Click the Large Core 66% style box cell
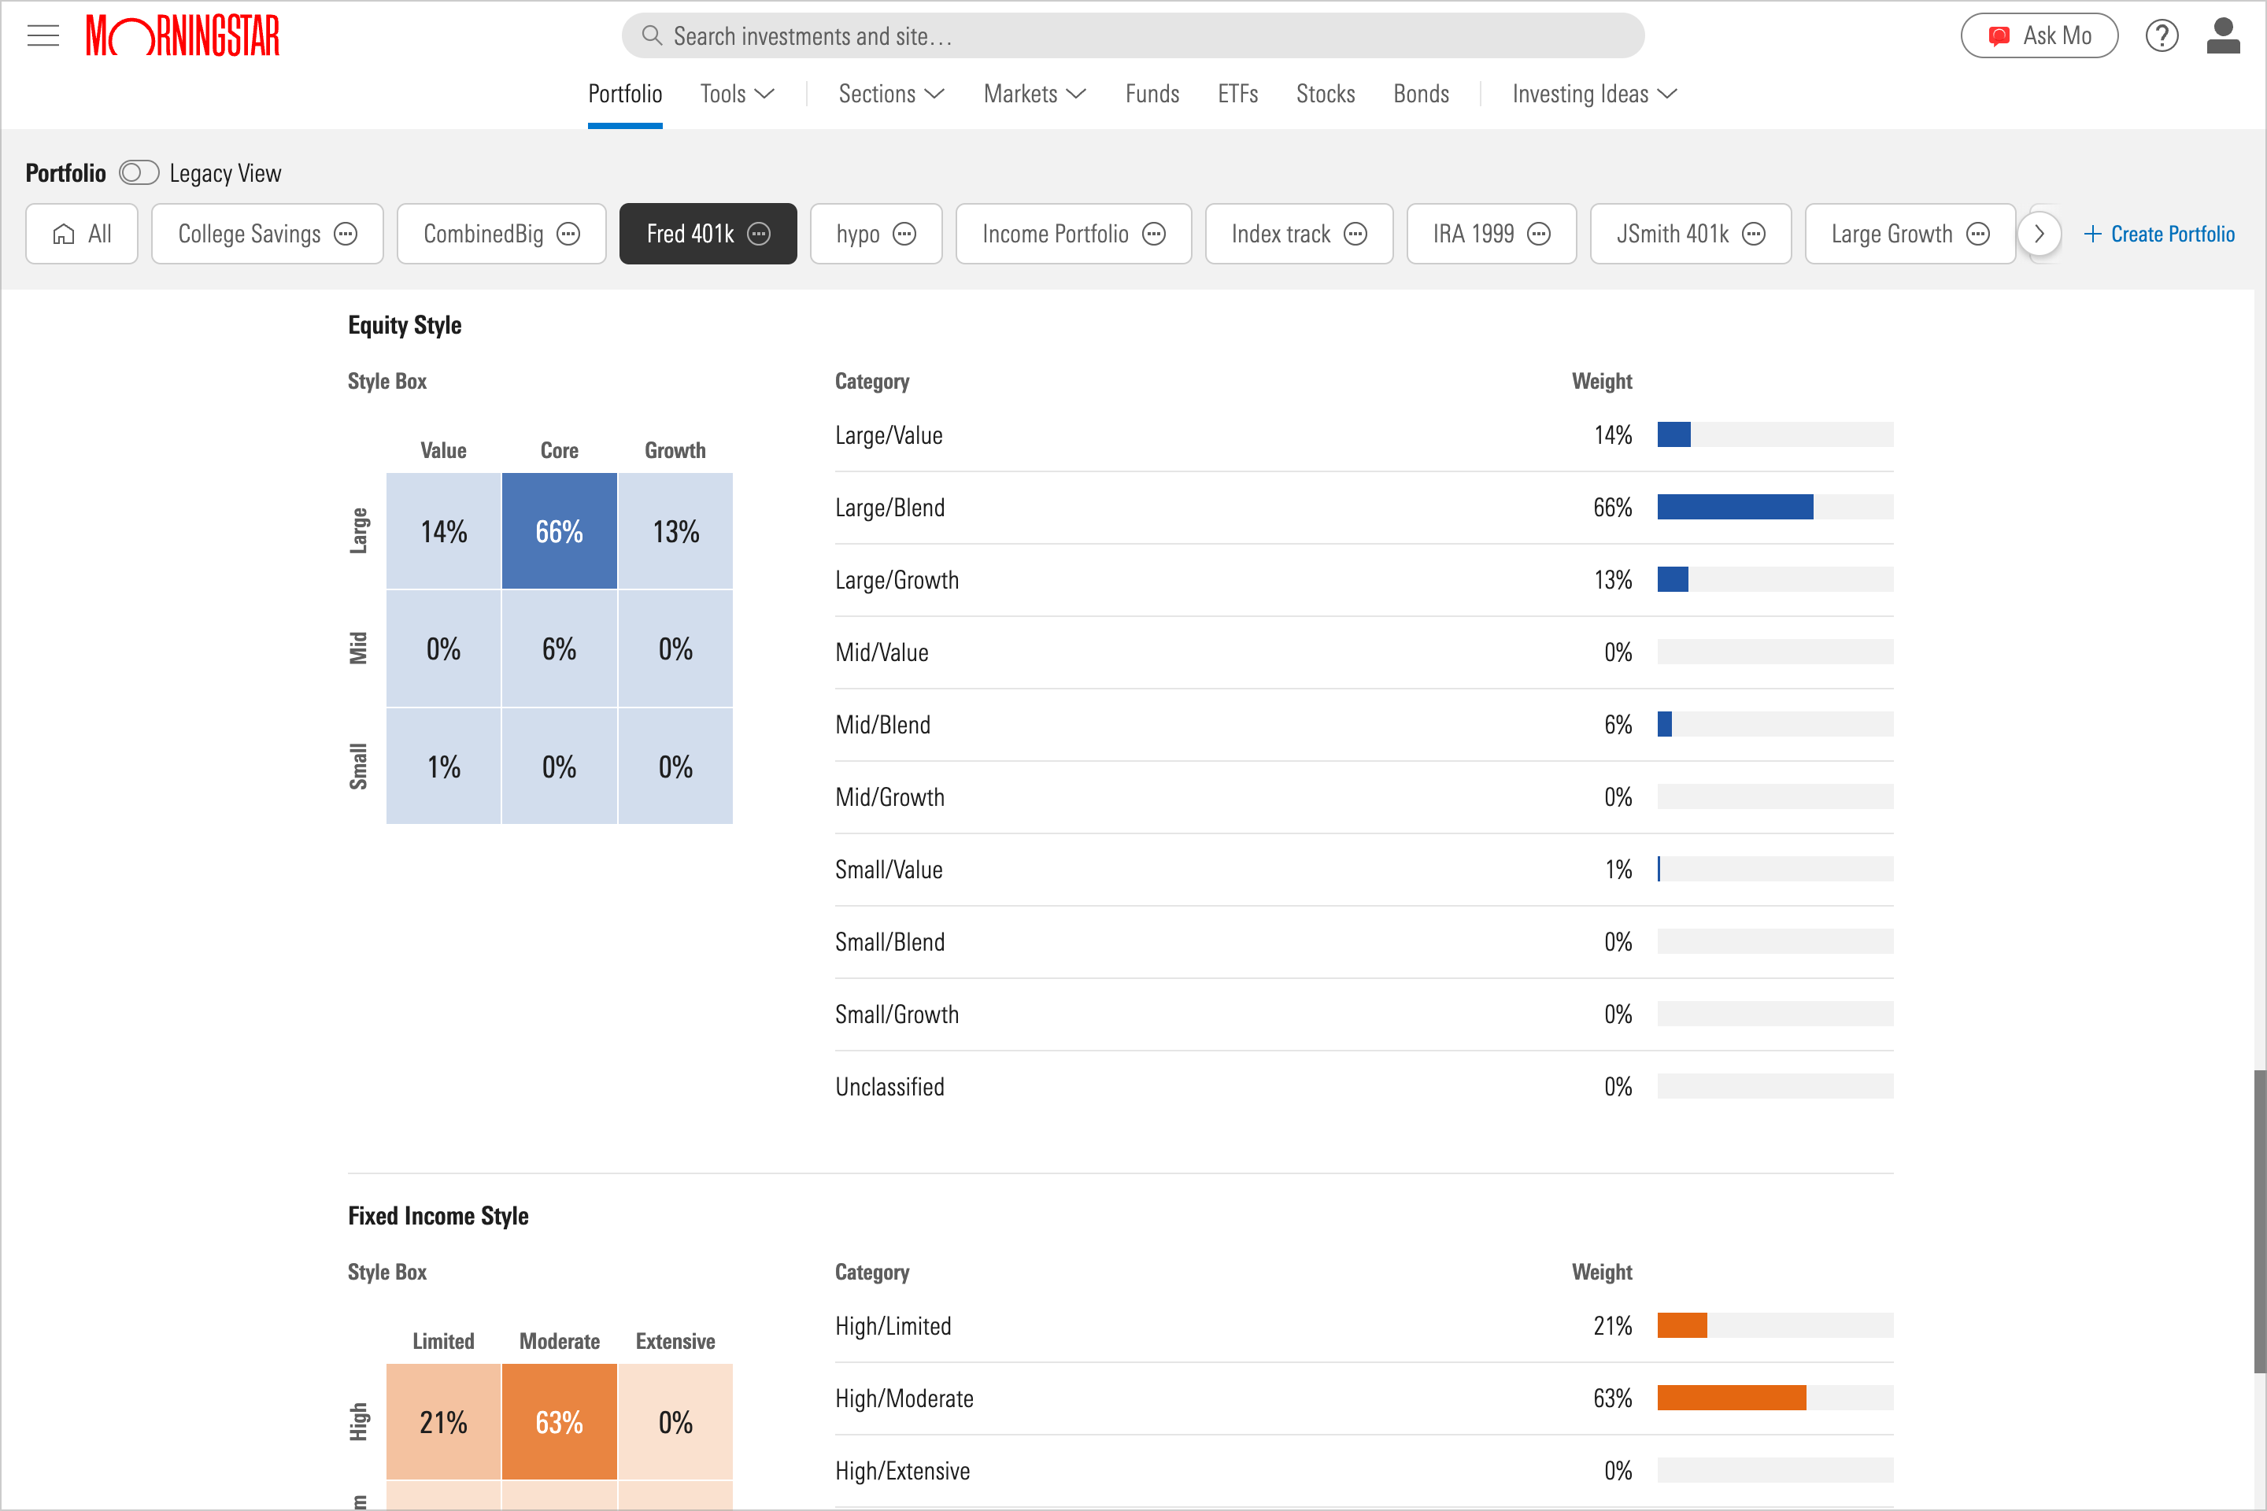The width and height of the screenshot is (2267, 1511). [559, 531]
